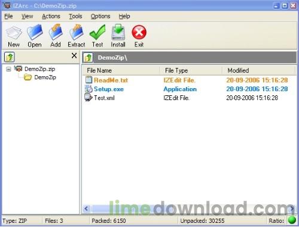Screen dimensions: 299x227
Task: Click the New archive toolbar icon
Action: point(14,33)
